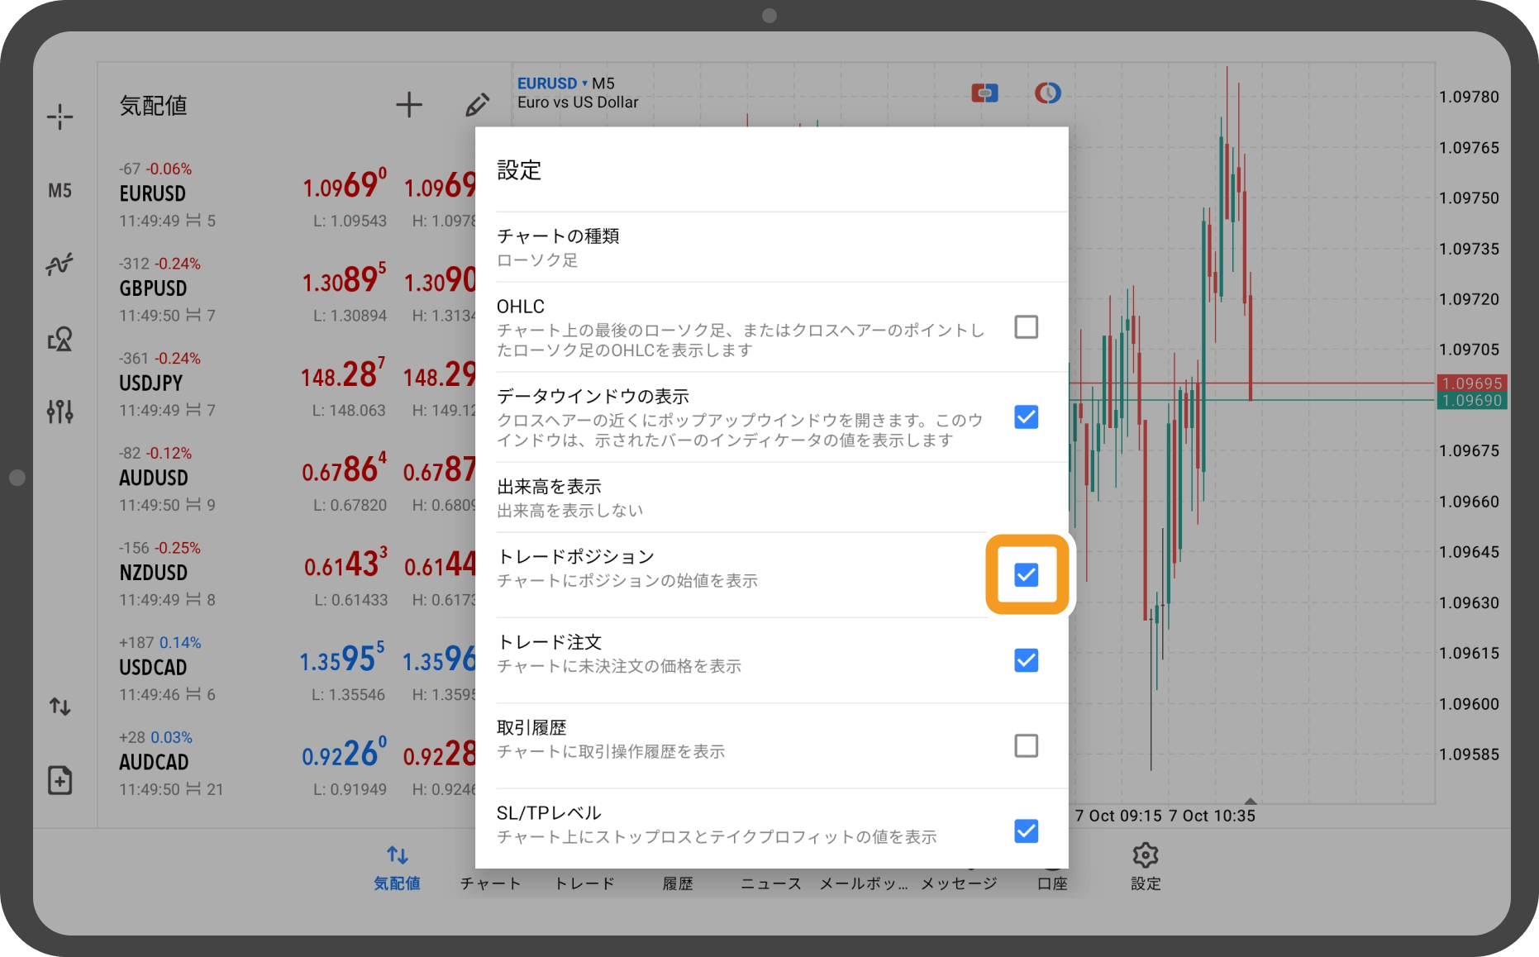Tap the 7 Oct 10:35 time label

click(1212, 816)
